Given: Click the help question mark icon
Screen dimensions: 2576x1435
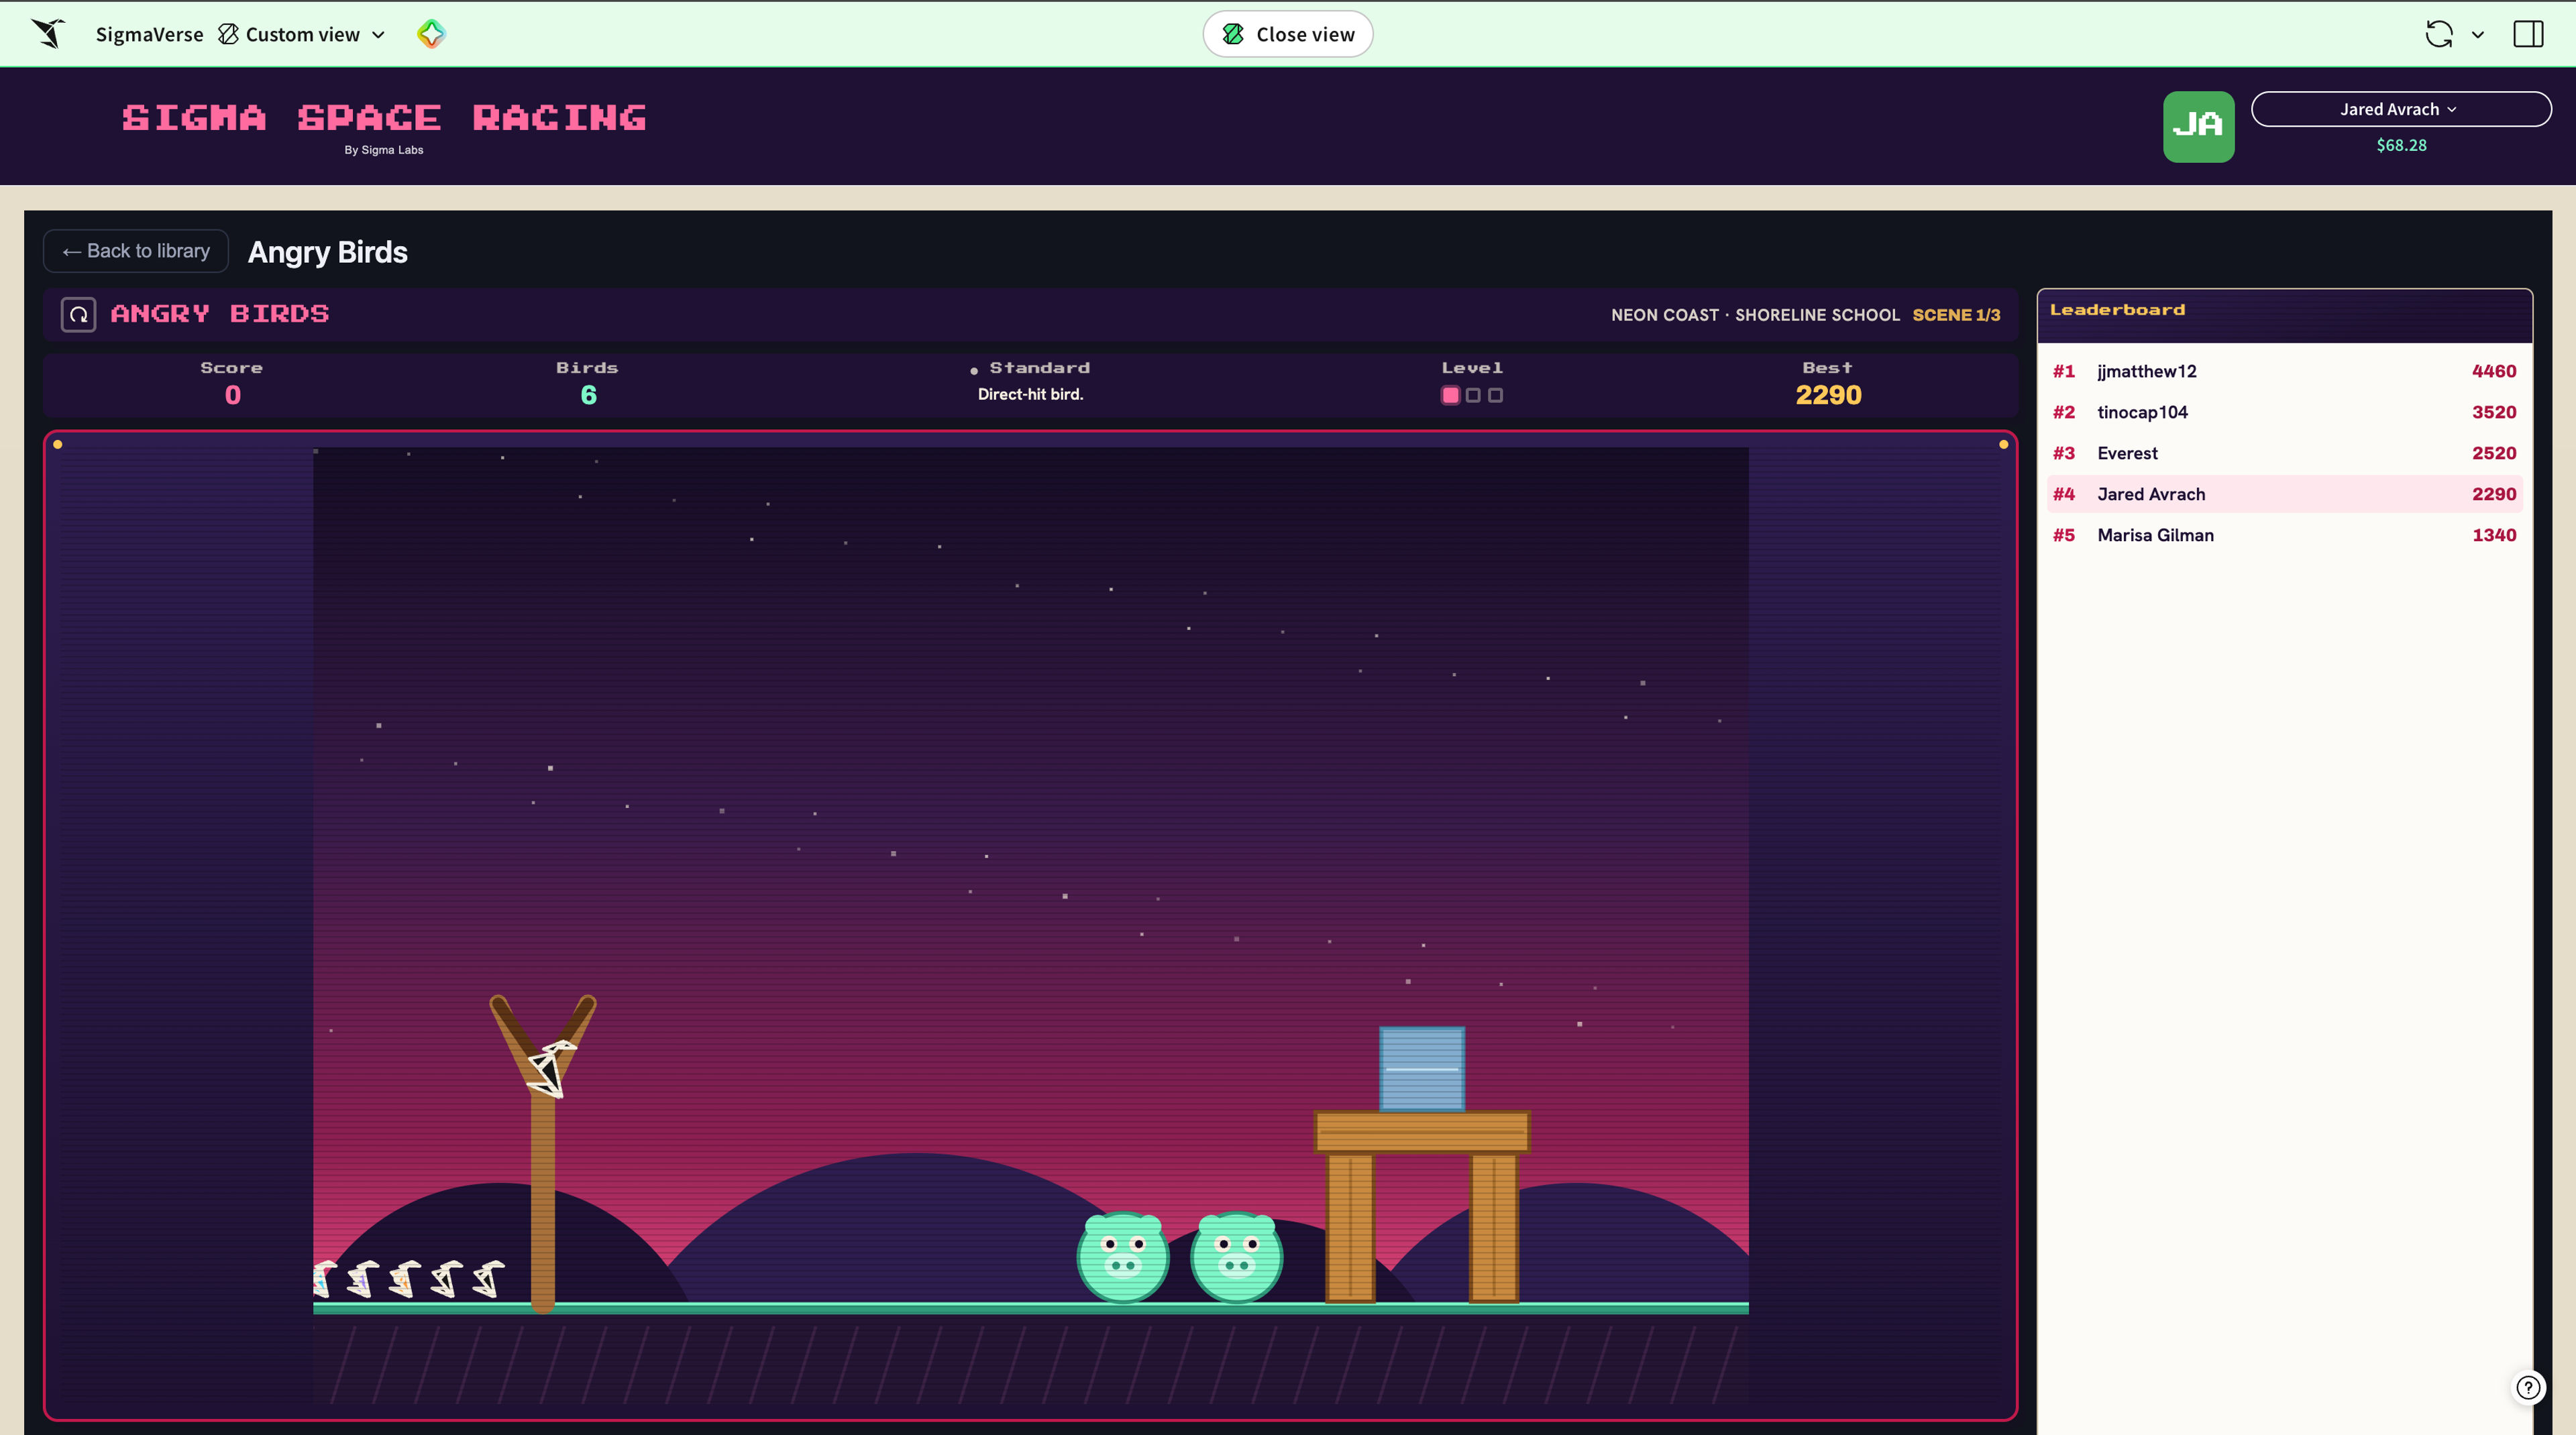Looking at the screenshot, I should point(2528,1387).
